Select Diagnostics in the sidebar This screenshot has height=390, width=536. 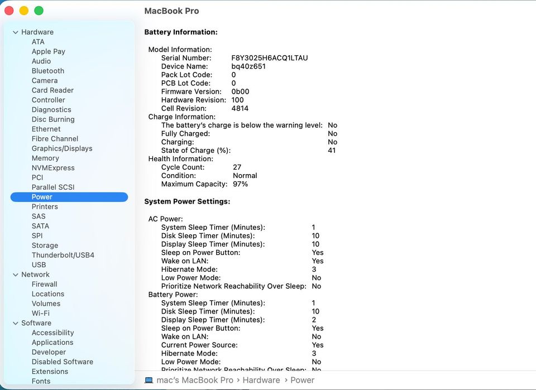(51, 109)
